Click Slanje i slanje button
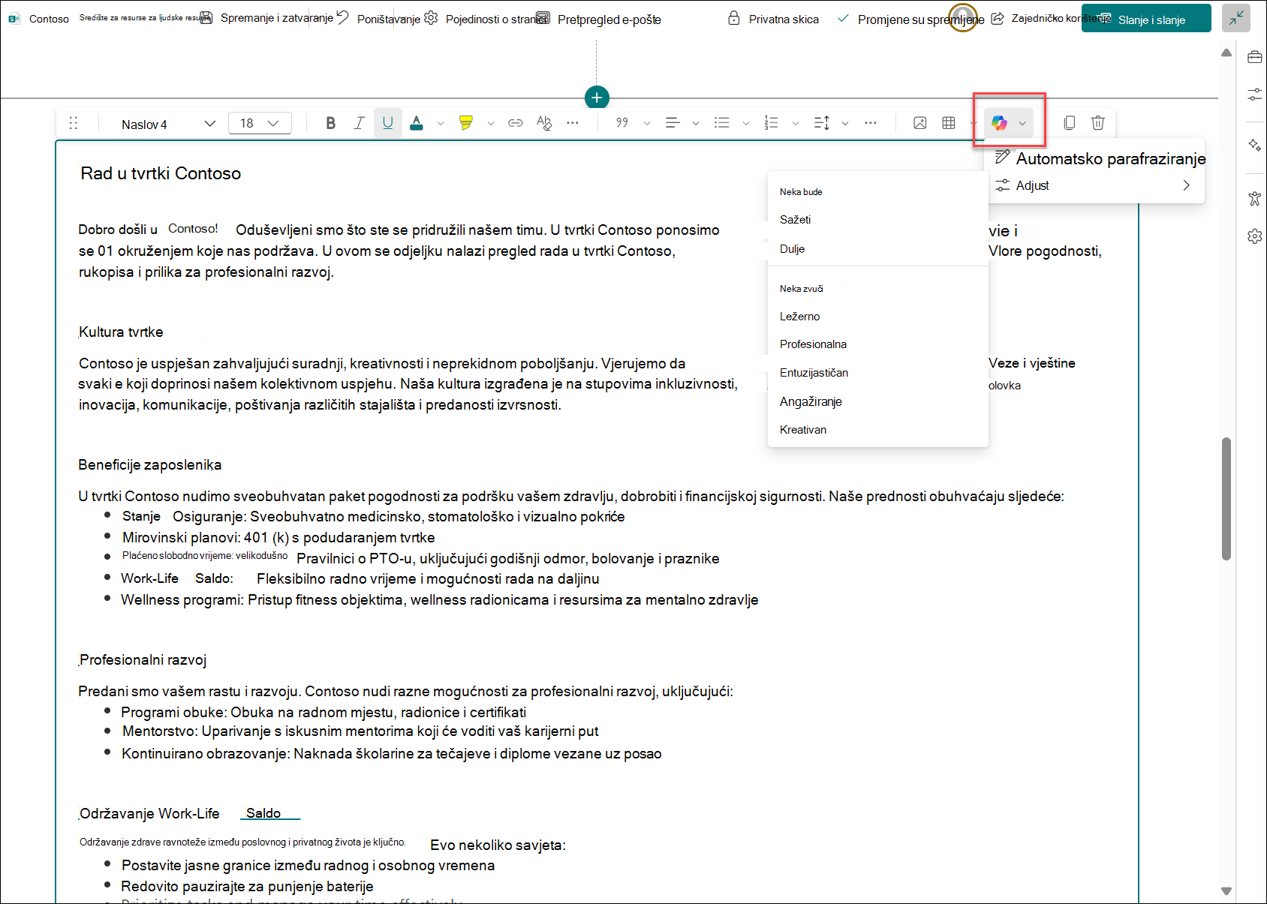The image size is (1267, 904). tap(1146, 19)
